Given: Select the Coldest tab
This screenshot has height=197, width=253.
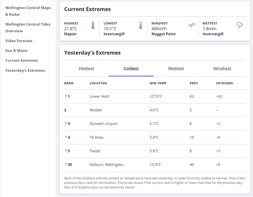Looking at the screenshot, I should [131, 69].
